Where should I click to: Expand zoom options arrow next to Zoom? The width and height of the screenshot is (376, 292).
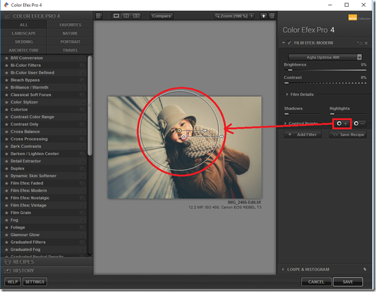coord(251,16)
